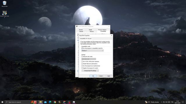
Task: Open the Windows 7 compatibility mode dropdown
Action: tap(92, 51)
